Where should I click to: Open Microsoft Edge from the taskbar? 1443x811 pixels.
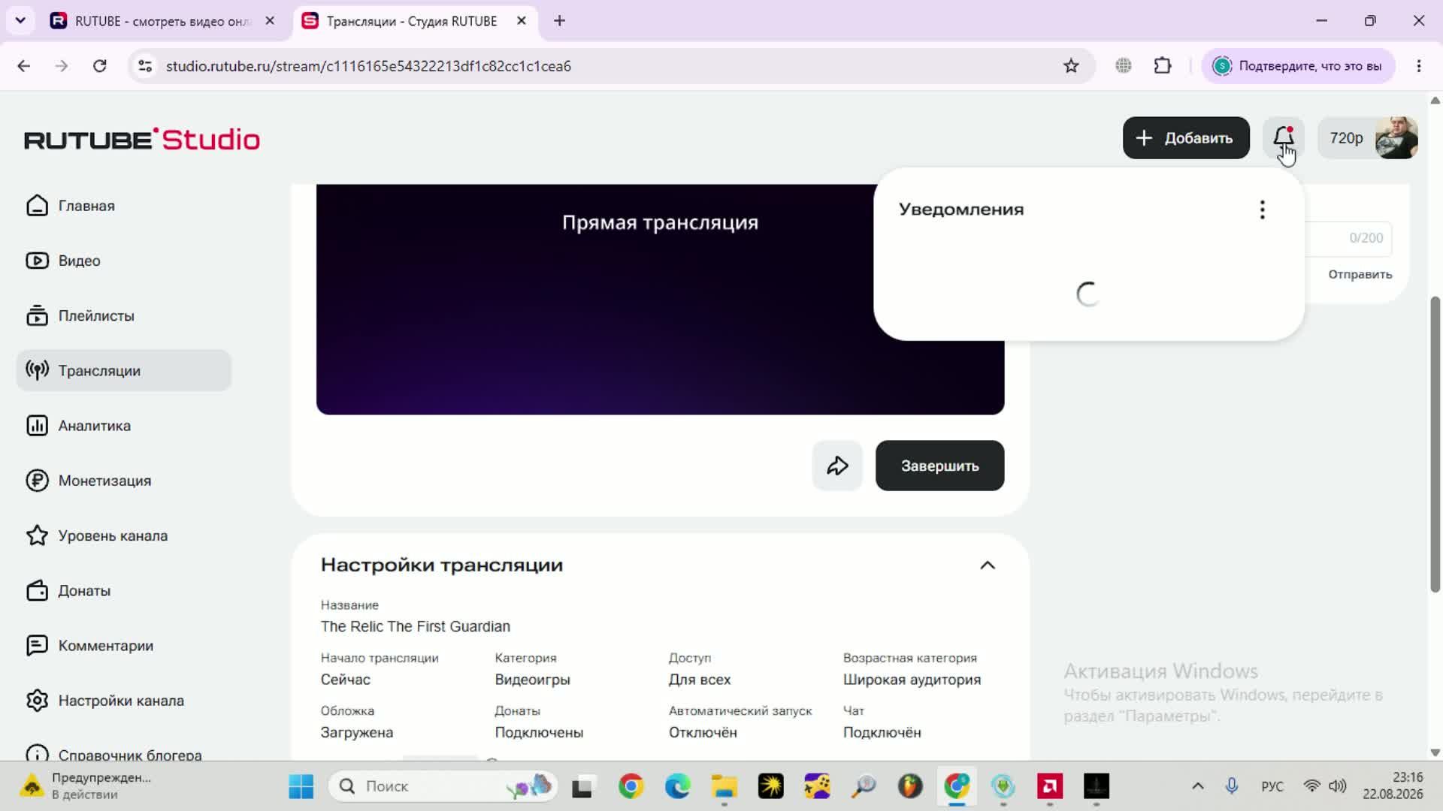tap(677, 786)
